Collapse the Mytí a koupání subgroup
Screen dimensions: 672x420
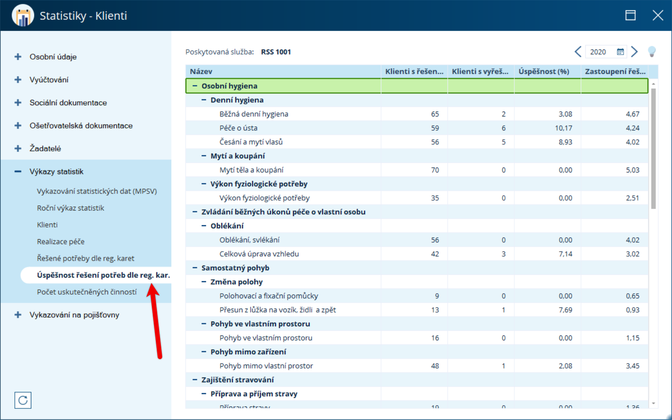click(x=204, y=156)
